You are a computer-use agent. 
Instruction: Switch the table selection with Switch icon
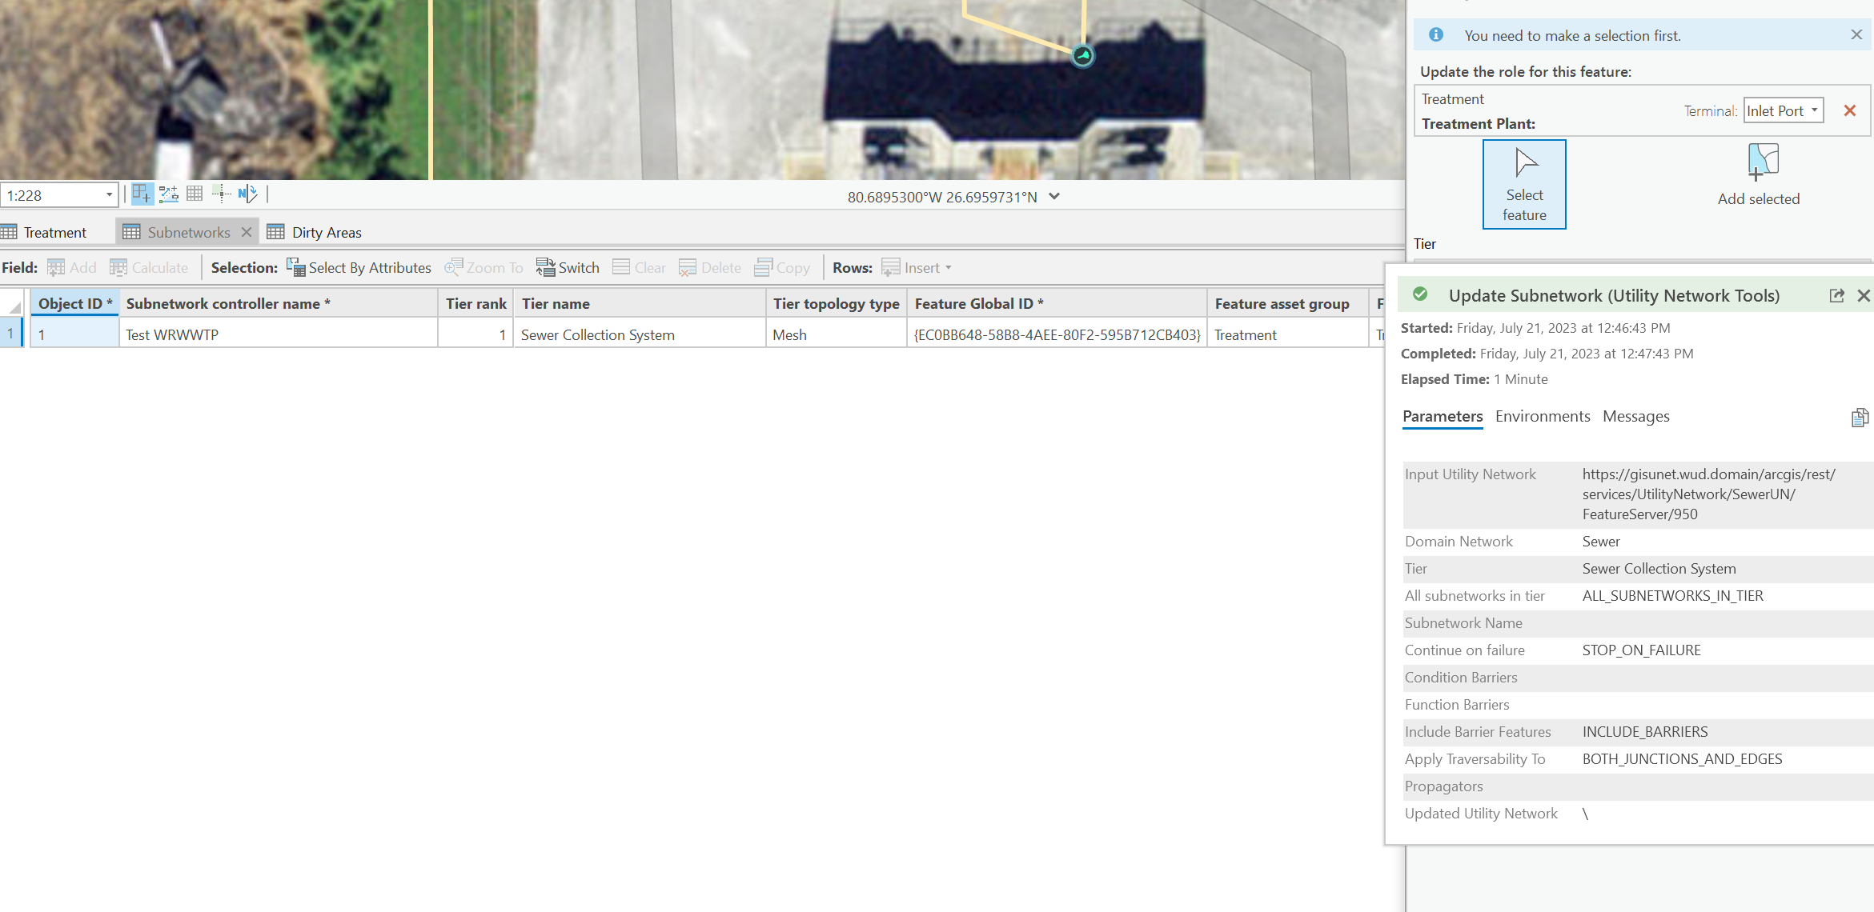(x=568, y=267)
